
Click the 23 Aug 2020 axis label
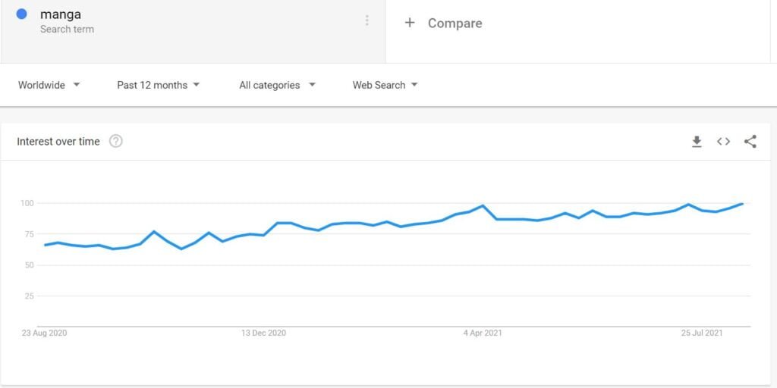click(44, 333)
